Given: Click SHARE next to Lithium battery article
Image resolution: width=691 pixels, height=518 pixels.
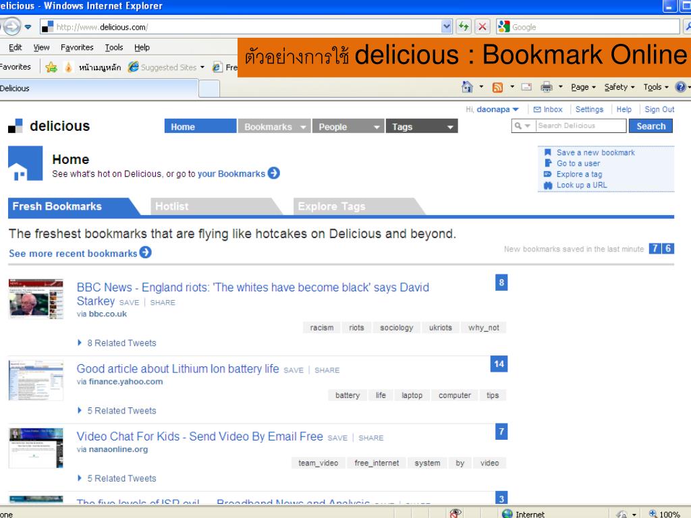Looking at the screenshot, I should click(327, 370).
